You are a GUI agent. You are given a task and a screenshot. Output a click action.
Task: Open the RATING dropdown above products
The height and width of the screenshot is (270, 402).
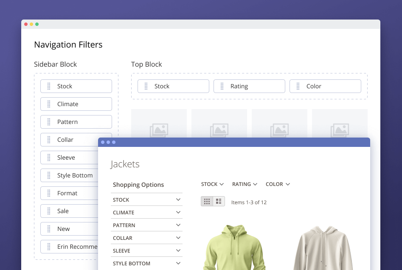click(x=245, y=184)
